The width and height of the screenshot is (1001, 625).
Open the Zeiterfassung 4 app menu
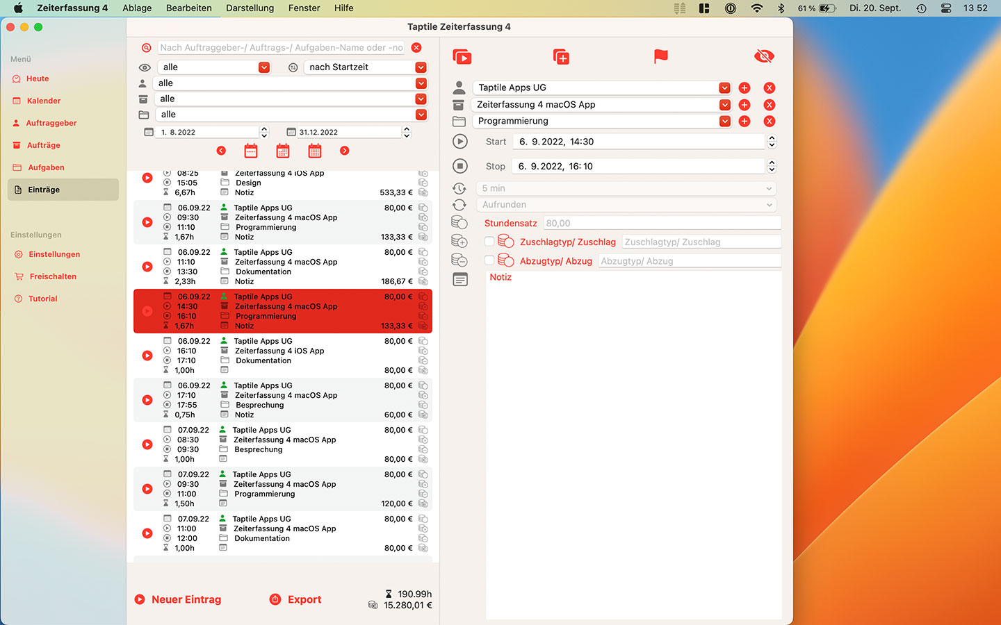pos(72,8)
